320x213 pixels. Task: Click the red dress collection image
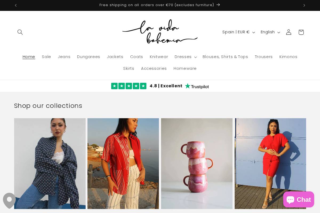(x=270, y=163)
